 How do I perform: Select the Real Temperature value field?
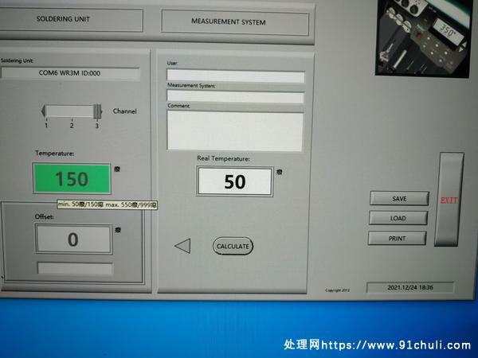[235, 182]
